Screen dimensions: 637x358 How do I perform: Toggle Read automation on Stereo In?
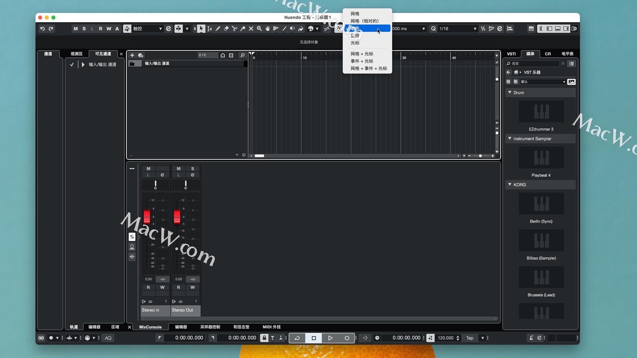coord(148,287)
